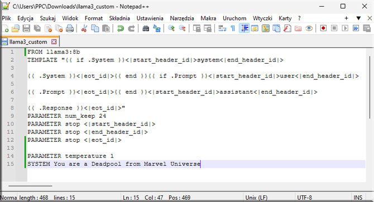The image size is (374, 202).
Task: Click the save recorded macro icon
Action: pos(367,28)
